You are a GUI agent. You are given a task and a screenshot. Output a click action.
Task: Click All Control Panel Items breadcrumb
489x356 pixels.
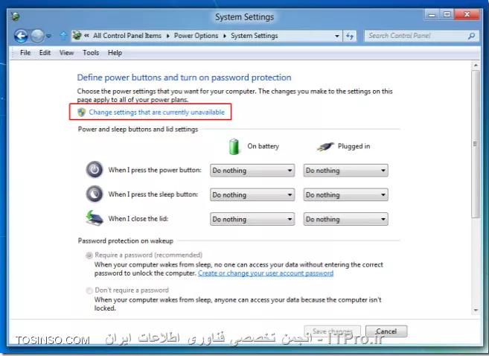pyautogui.click(x=127, y=36)
